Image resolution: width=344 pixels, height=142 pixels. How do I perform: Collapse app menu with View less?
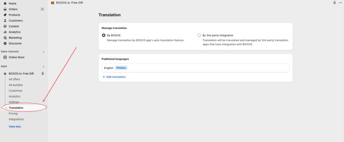coord(15,127)
